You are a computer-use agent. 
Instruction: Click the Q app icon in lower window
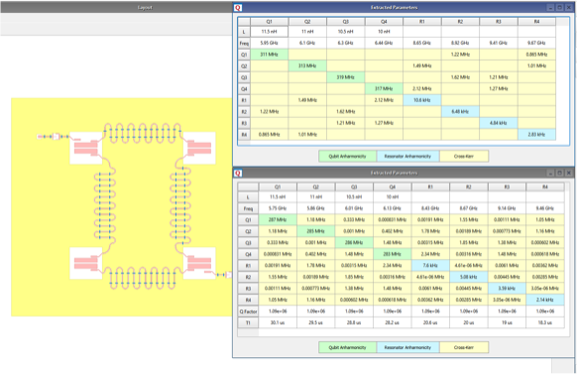[x=238, y=173]
